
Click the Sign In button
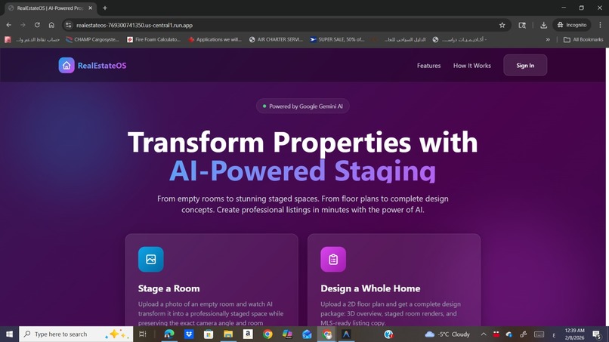pyautogui.click(x=525, y=65)
